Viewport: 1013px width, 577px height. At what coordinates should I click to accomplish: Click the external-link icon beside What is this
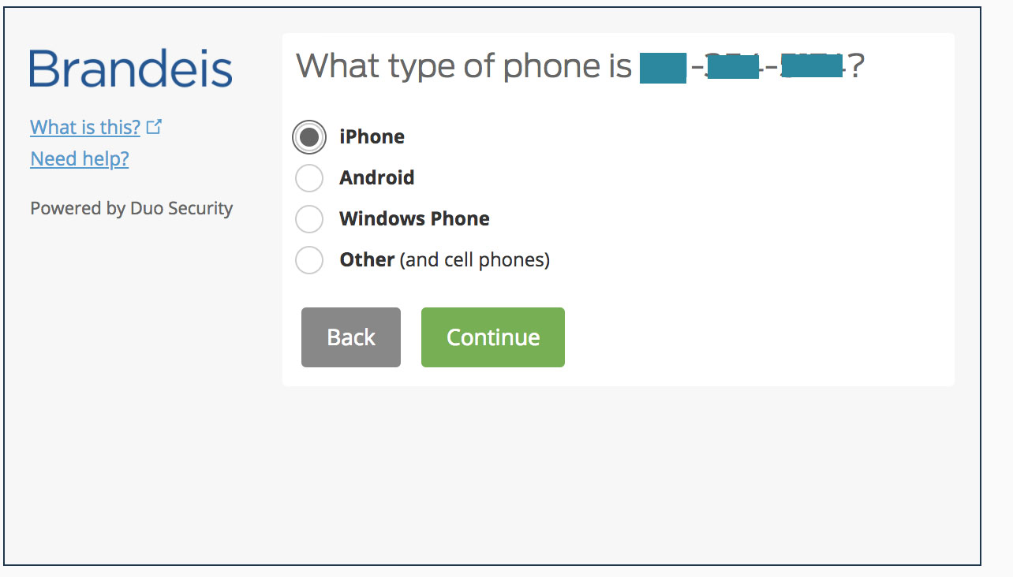[155, 126]
